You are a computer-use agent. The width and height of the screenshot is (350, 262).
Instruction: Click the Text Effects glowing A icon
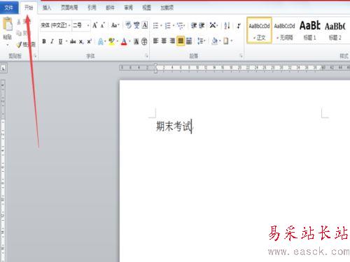coord(101,41)
